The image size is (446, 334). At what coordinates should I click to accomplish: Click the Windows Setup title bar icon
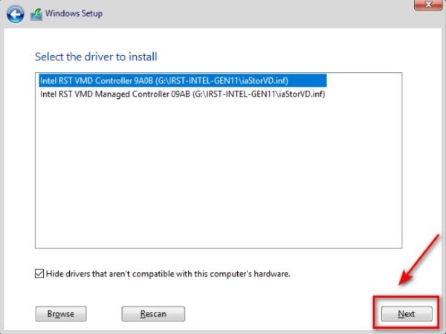click(36, 13)
